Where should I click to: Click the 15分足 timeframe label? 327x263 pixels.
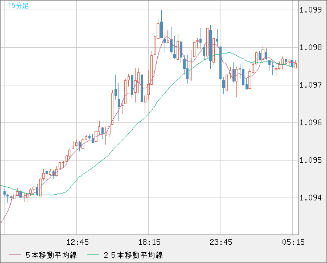18,6
